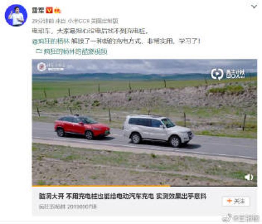Open 雷军's profile avatar picture
The image size is (262, 224).
click(16, 15)
